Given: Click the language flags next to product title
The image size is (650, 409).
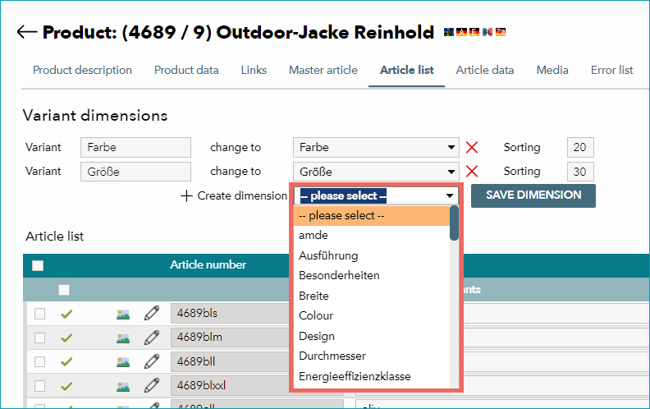Looking at the screenshot, I should 474,32.
